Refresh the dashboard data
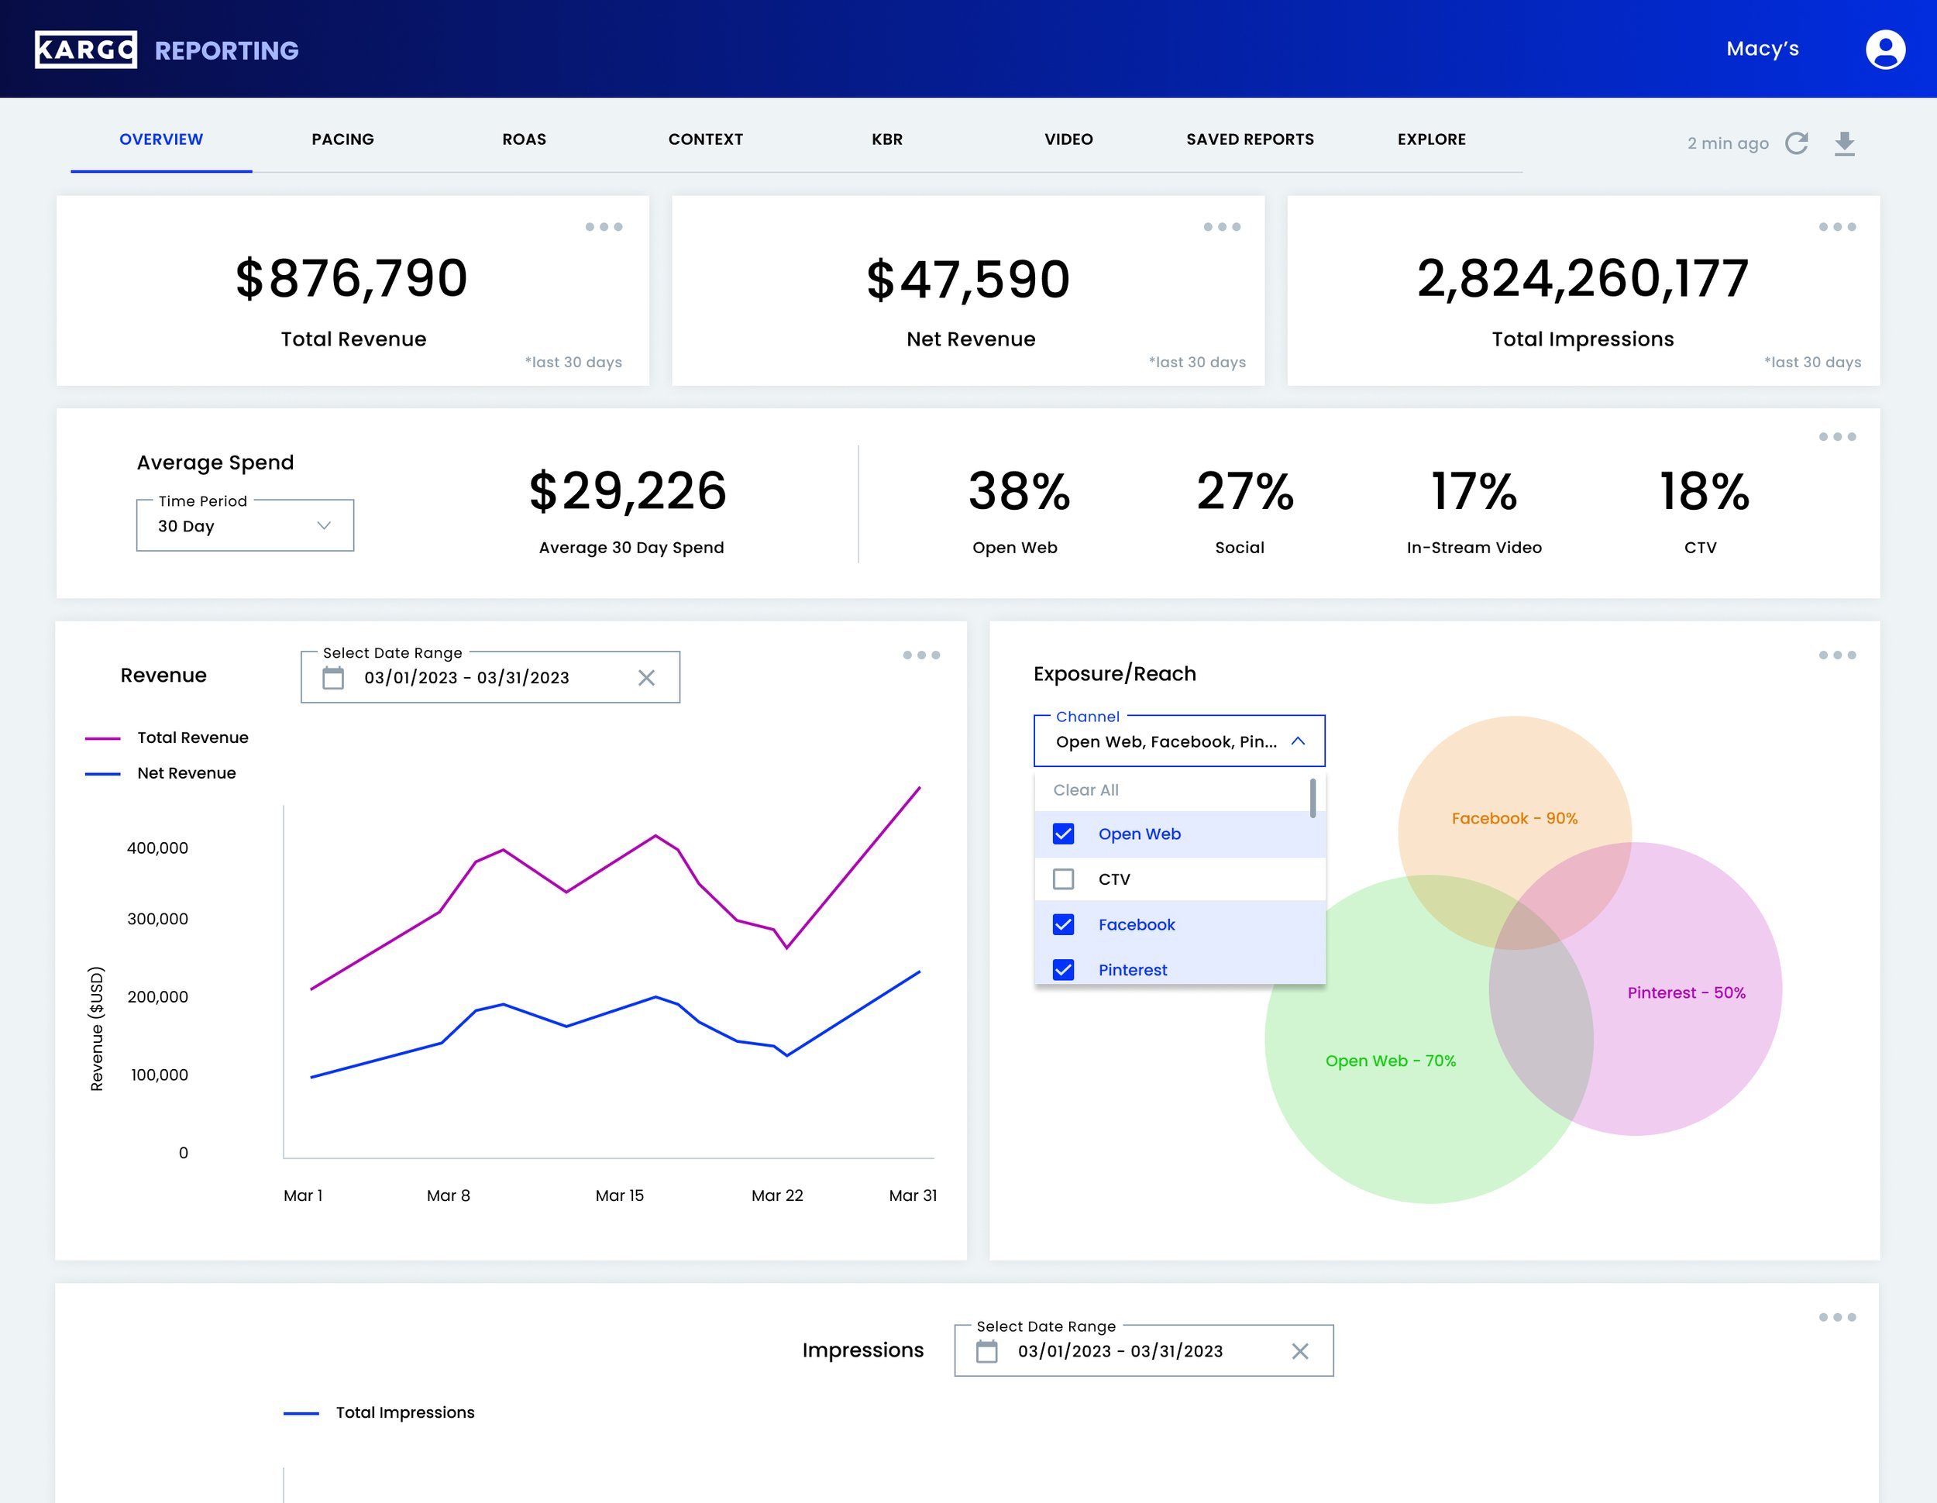The height and width of the screenshot is (1503, 1937). coord(1797,143)
